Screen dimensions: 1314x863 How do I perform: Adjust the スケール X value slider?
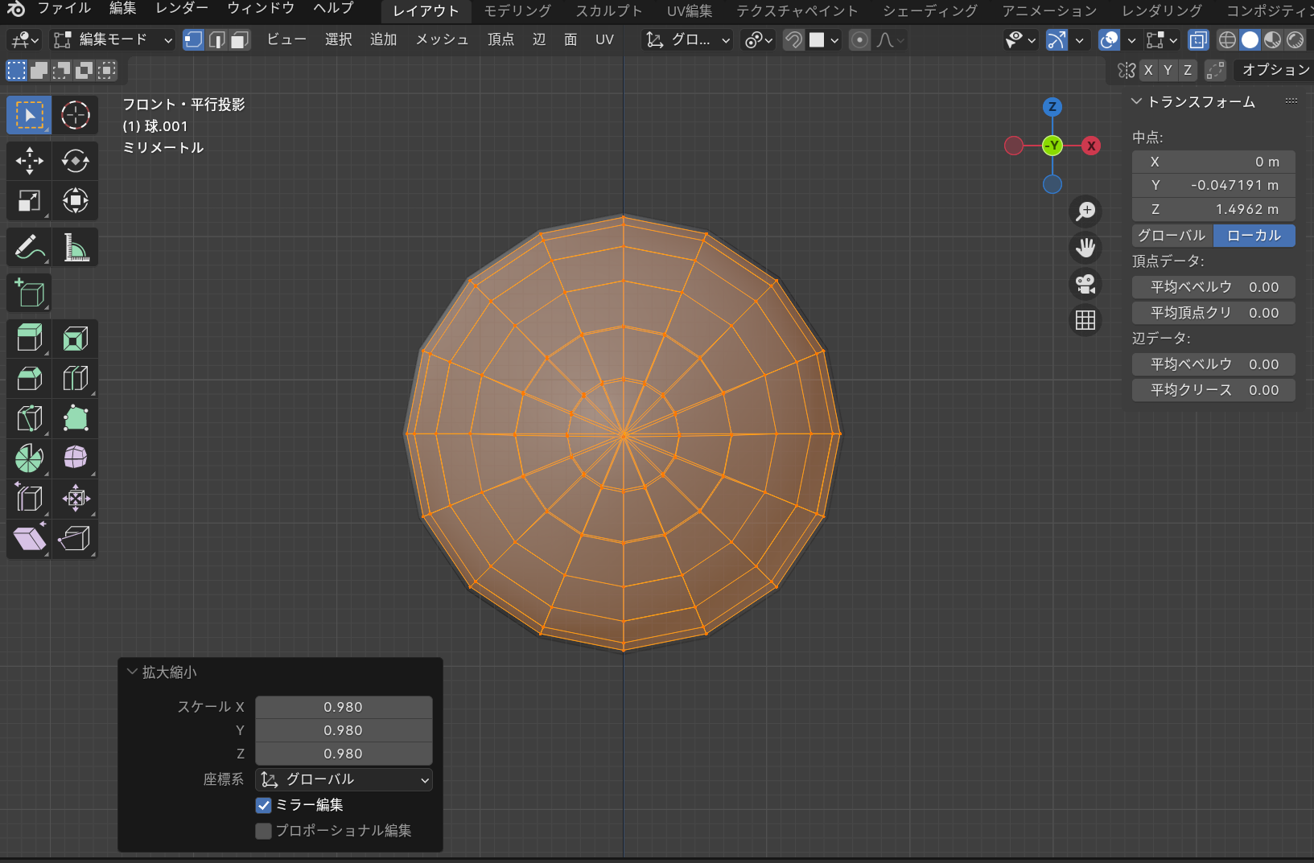coord(344,707)
